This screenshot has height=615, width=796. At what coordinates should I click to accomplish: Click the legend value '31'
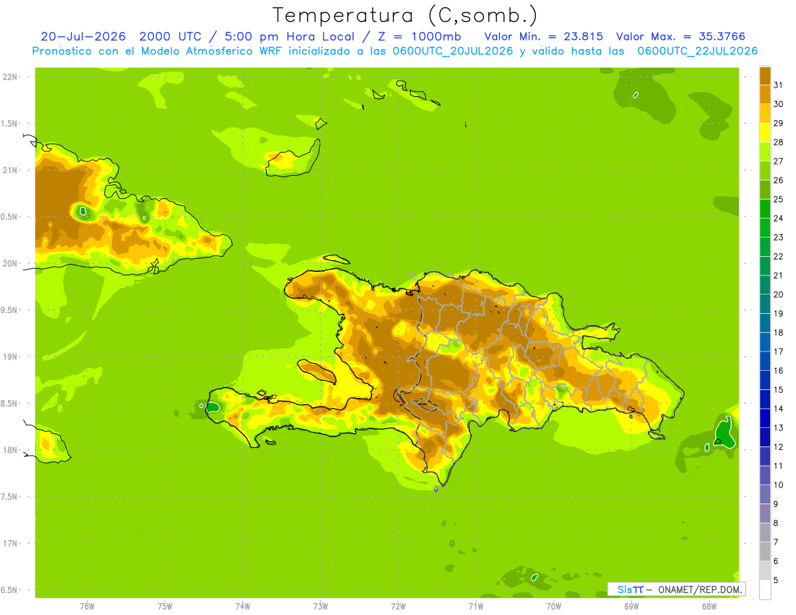click(x=778, y=85)
